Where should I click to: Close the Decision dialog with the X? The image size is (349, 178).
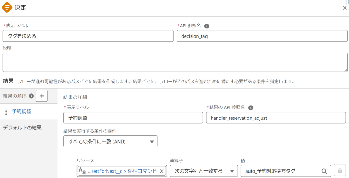345,8
